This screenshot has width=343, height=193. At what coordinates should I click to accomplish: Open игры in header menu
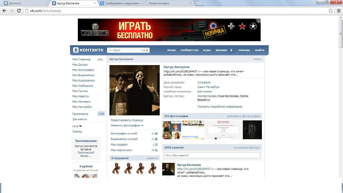207,50
